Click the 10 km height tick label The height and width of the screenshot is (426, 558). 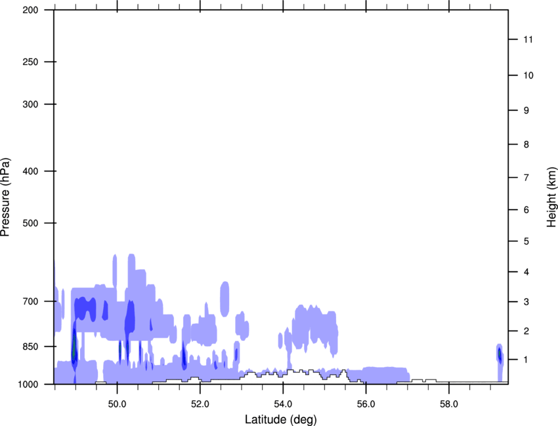click(528, 75)
